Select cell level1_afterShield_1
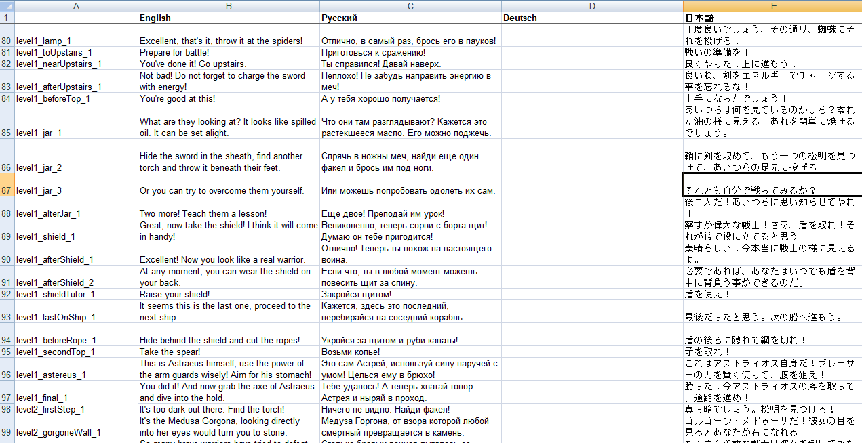862x443 pixels. coord(76,254)
